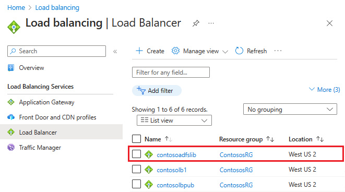Click the load balancer icon beside contosolb1
The height and width of the screenshot is (192, 345).
coord(149,170)
